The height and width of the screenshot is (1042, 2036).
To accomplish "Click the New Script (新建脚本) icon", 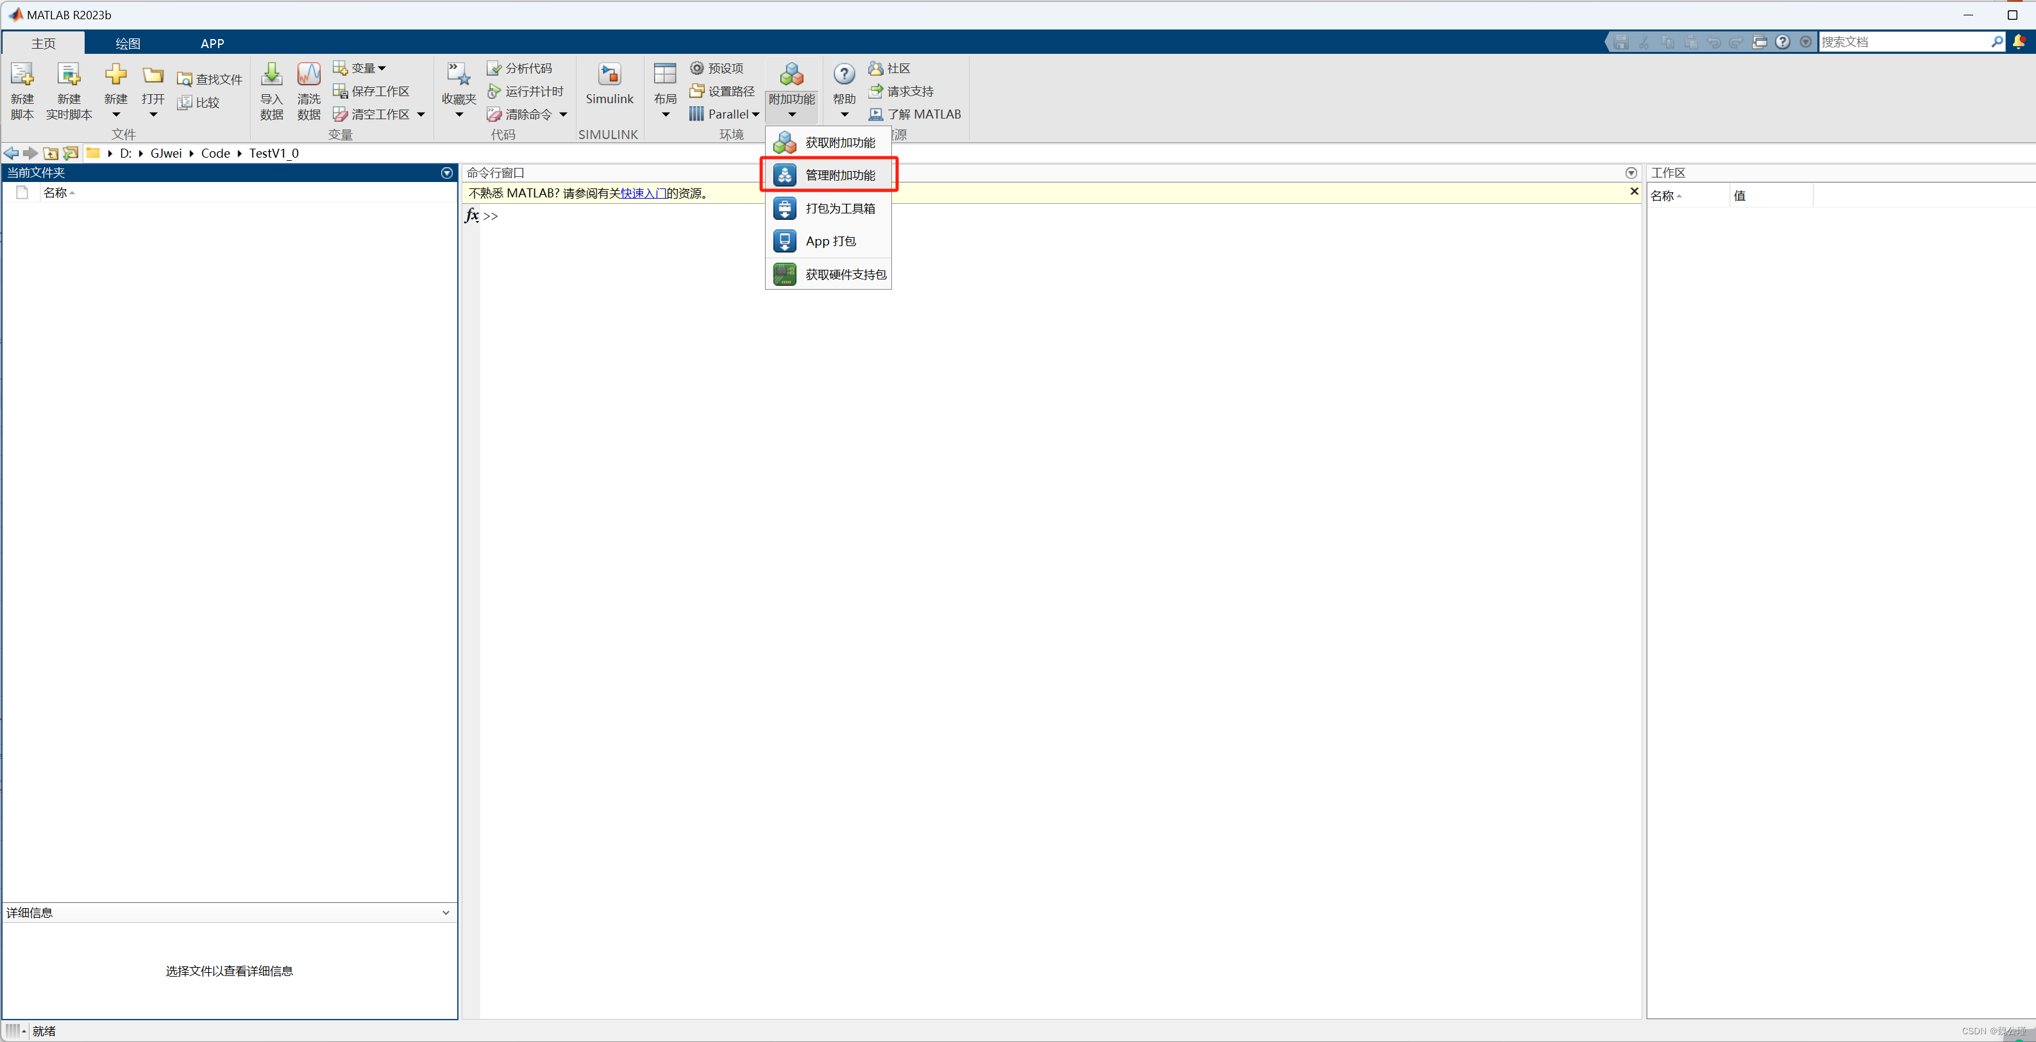I will (x=22, y=76).
